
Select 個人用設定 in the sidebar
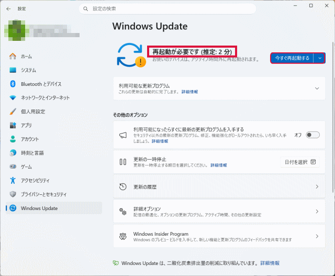54,112
